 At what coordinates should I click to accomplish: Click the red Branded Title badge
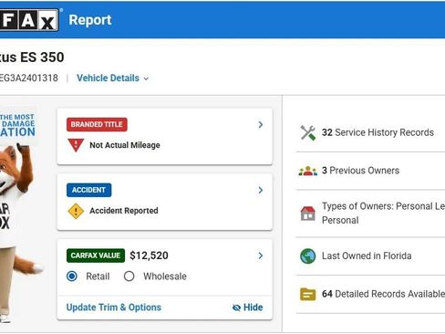pyautogui.click(x=97, y=124)
